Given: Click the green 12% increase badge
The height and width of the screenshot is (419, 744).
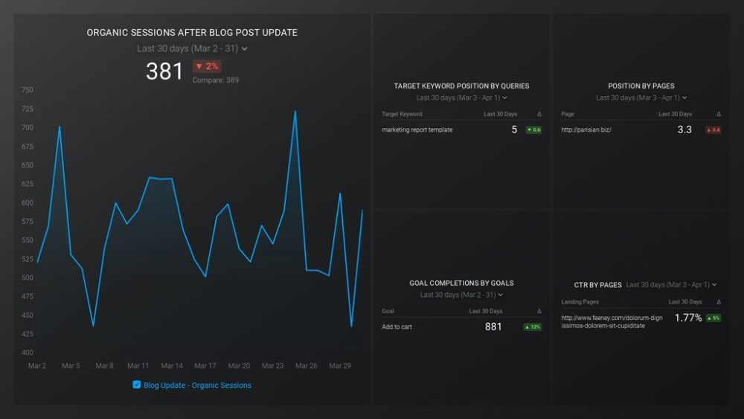Looking at the screenshot, I should coord(532,327).
